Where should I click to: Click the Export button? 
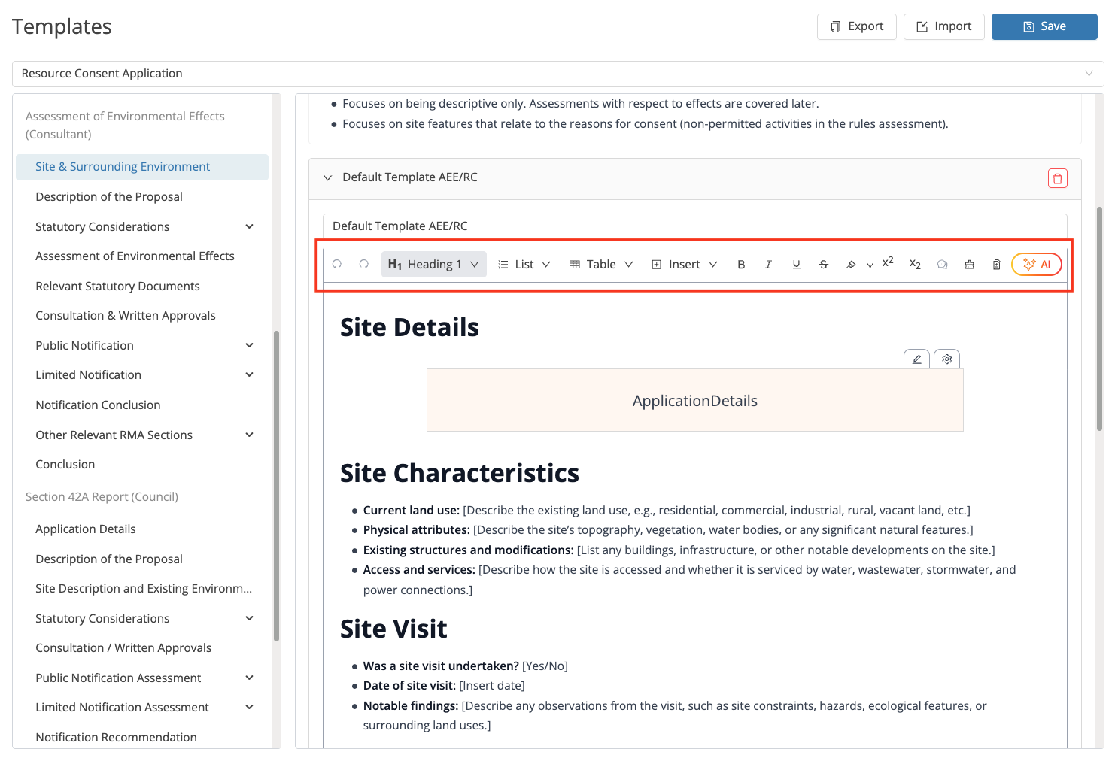856,26
